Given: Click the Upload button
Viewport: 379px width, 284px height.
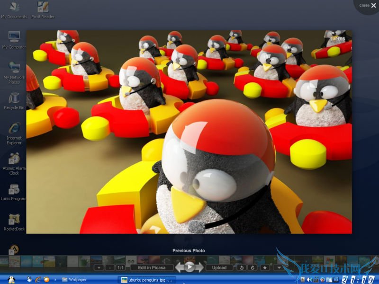Looking at the screenshot, I should click(x=219, y=268).
